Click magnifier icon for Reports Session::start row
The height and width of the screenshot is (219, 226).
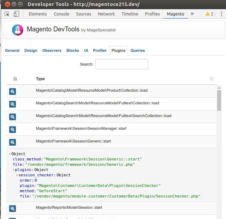[12, 208]
